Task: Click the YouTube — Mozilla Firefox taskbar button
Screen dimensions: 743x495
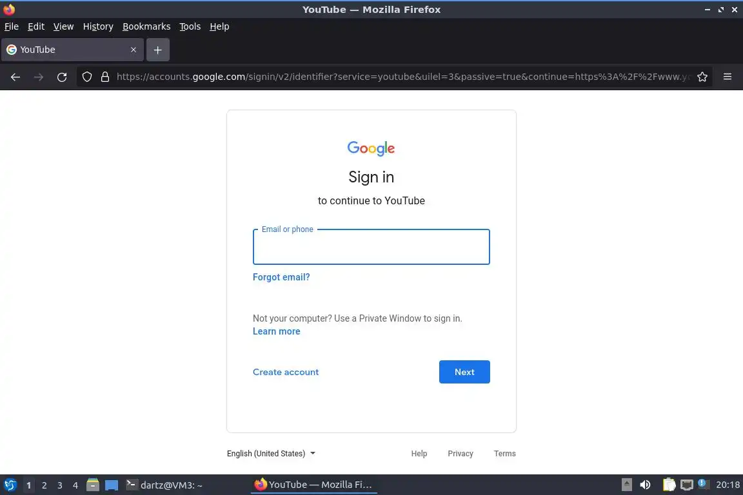Action: click(313, 485)
